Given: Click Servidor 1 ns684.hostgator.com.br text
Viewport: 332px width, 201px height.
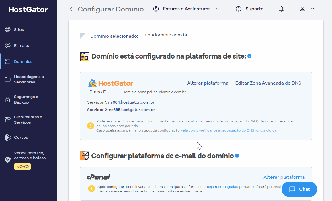Looking at the screenshot, I should click(121, 102).
